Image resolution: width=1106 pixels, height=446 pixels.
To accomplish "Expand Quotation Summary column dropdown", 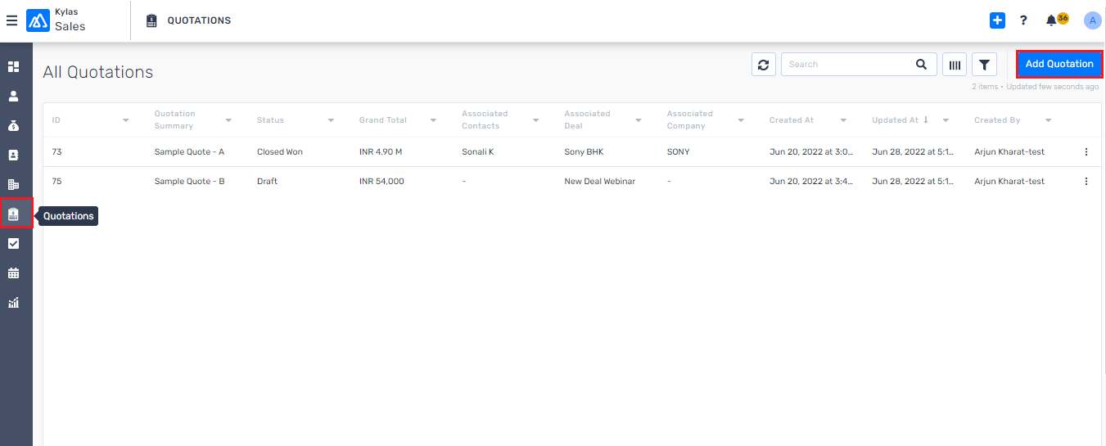I will [x=228, y=120].
